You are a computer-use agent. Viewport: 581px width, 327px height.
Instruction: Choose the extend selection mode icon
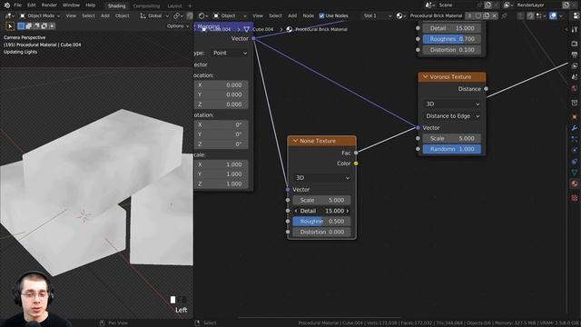[29, 26]
